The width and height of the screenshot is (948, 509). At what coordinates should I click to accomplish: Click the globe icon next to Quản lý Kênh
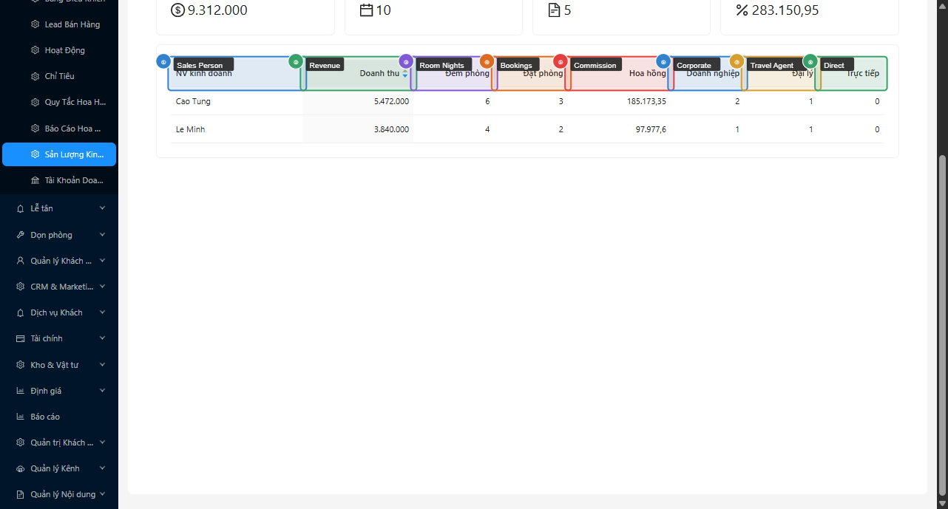[x=20, y=468]
